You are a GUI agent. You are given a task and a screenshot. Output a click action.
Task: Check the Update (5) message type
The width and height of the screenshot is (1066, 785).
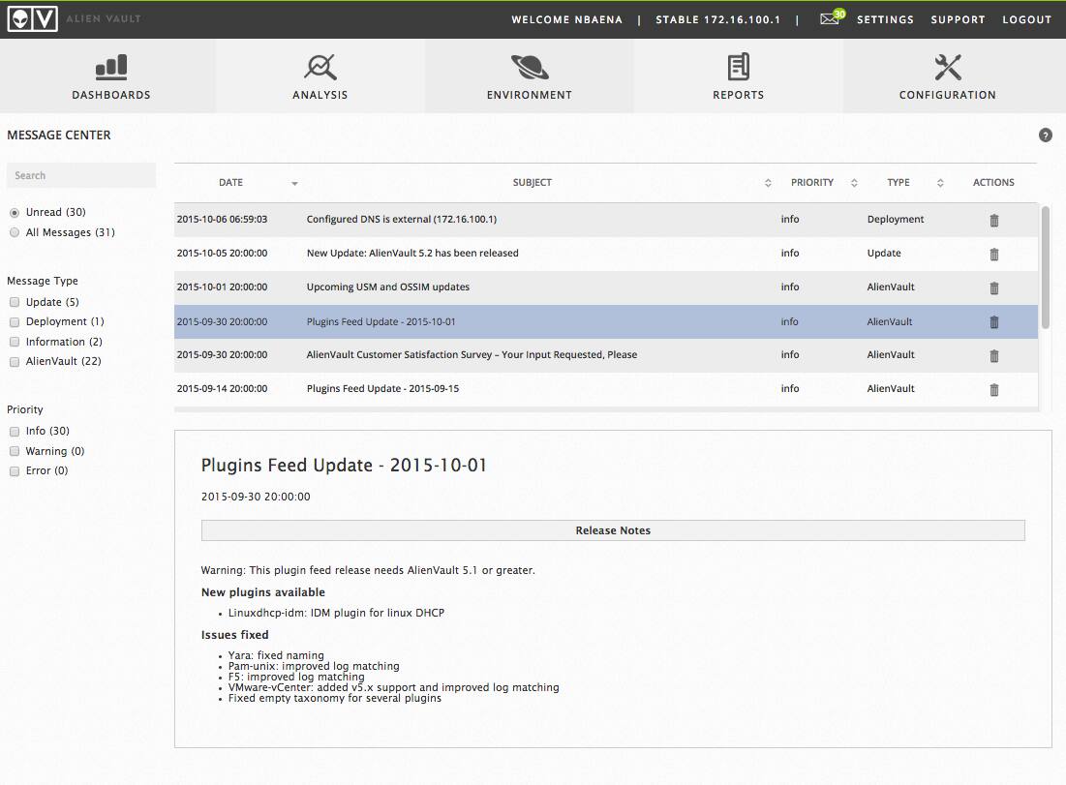pyautogui.click(x=15, y=302)
